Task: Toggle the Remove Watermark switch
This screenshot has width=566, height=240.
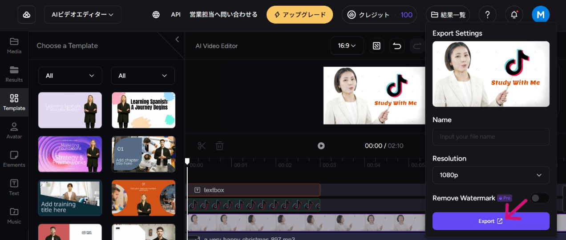Action: 540,198
